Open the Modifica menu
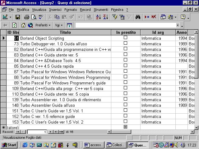199x149 pixels. tap(23, 10)
